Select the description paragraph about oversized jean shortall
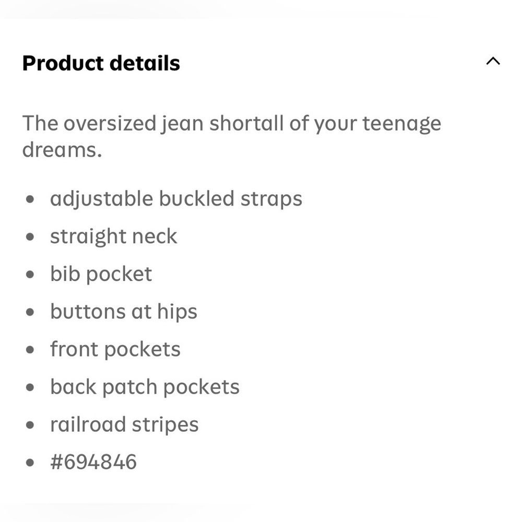522x522 pixels. click(232, 136)
